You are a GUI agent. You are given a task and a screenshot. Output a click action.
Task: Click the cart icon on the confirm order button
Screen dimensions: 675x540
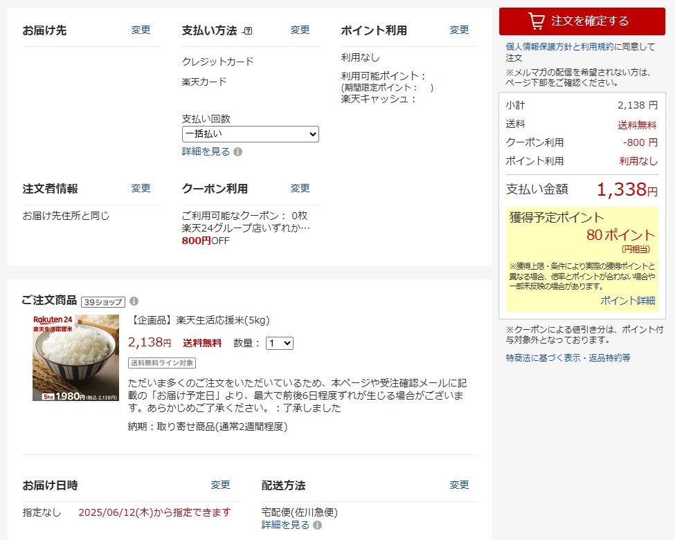tap(537, 21)
